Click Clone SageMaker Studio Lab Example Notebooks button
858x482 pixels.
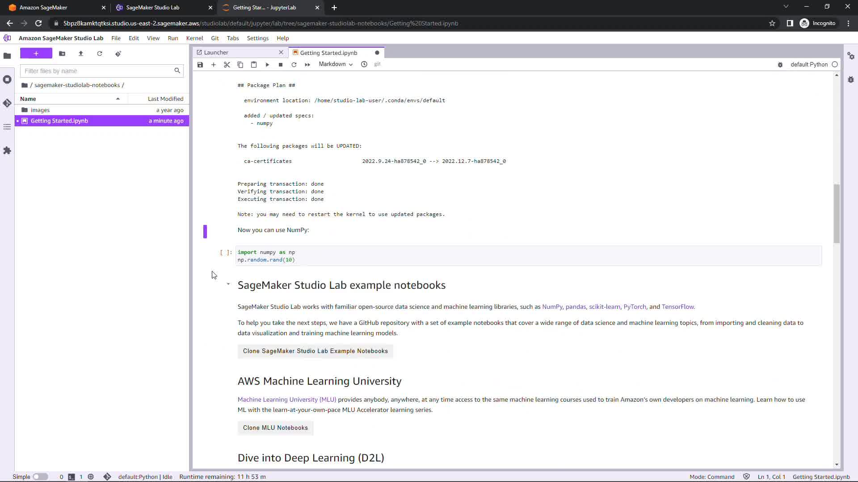pyautogui.click(x=315, y=351)
